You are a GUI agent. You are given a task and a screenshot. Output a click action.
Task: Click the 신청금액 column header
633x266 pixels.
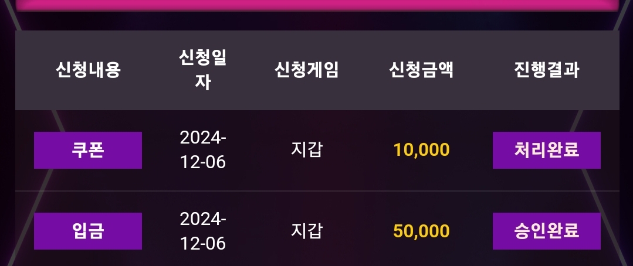click(421, 70)
